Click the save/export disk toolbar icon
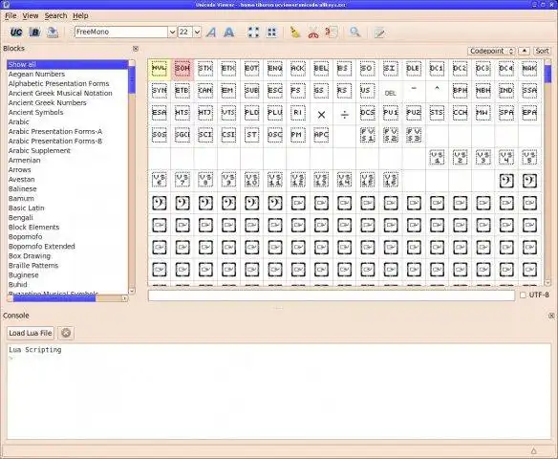Viewport: 558px width, 459px height. 53,33
